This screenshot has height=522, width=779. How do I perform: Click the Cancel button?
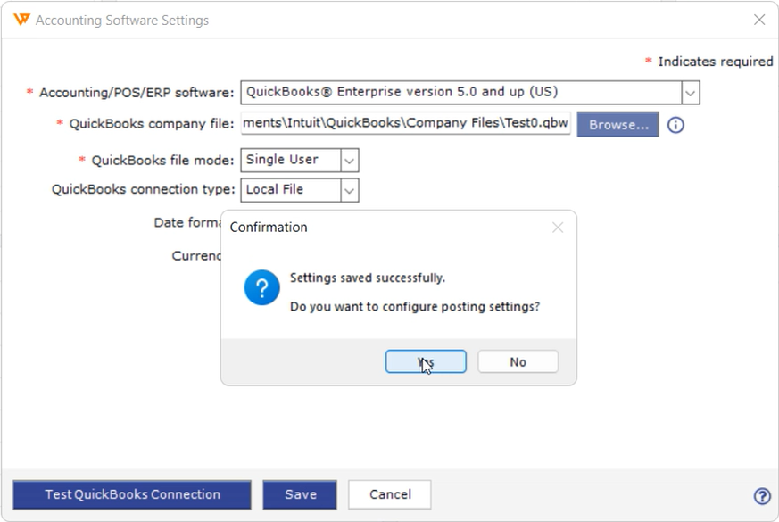(x=390, y=494)
